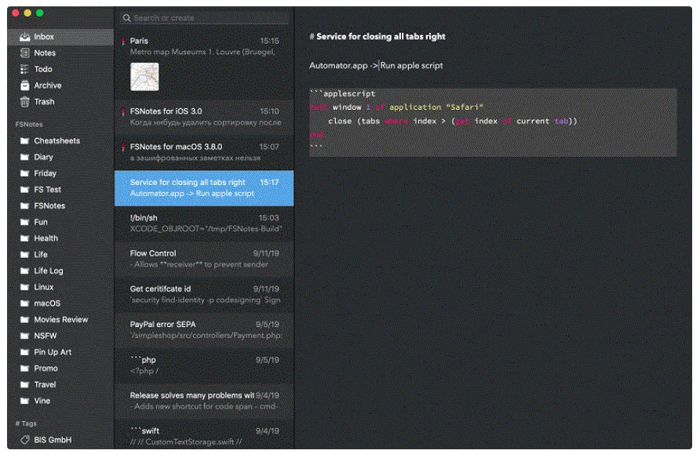
Task: Select the NSFW folder icon
Action: (24, 336)
